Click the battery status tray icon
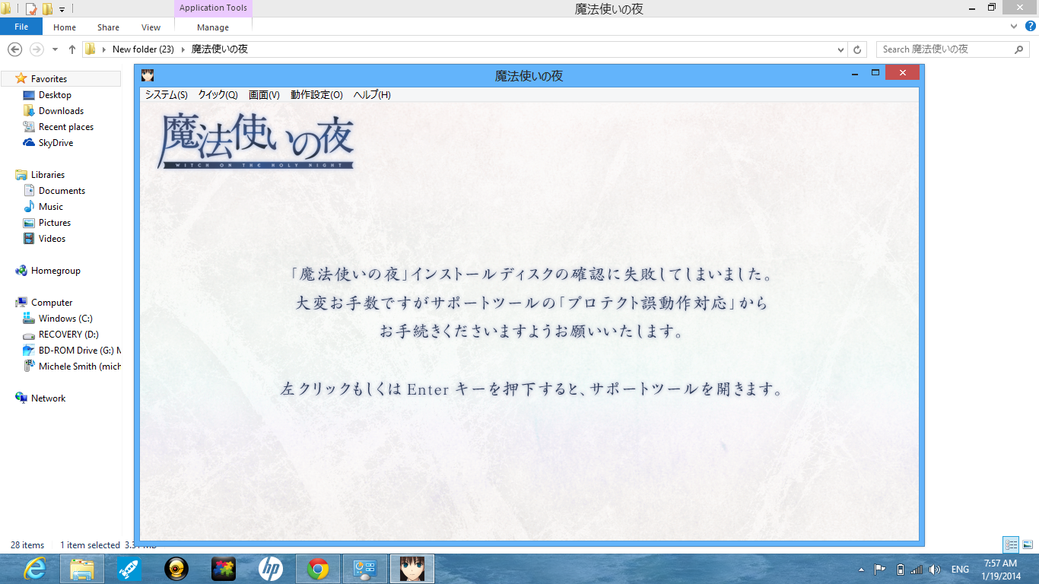The image size is (1039, 584). pos(900,570)
